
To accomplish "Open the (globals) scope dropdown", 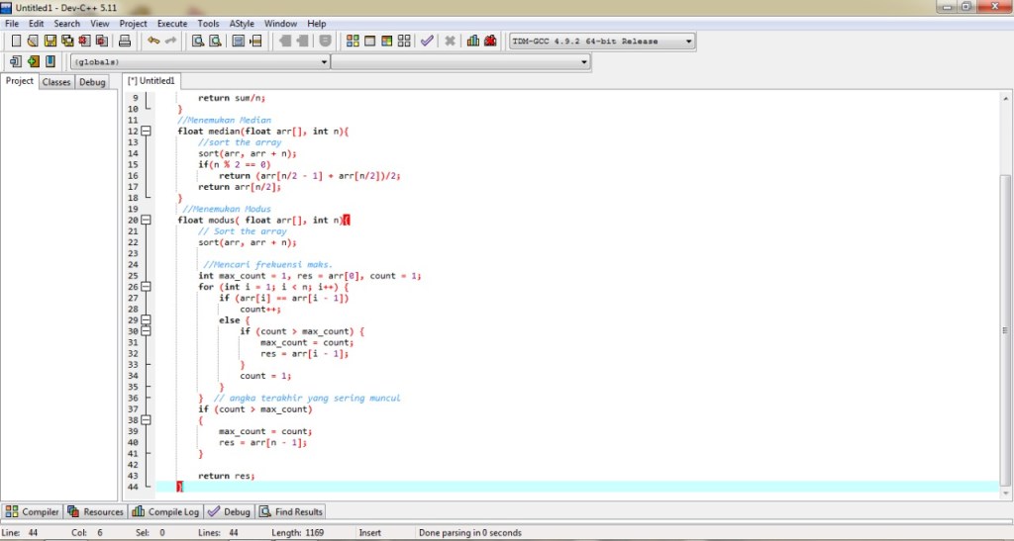I will point(324,62).
